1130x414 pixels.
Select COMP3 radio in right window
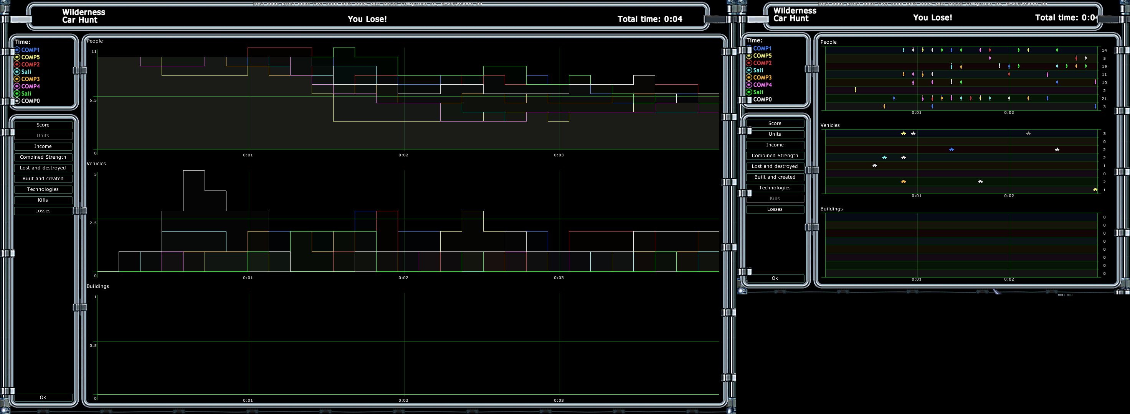[x=749, y=77]
